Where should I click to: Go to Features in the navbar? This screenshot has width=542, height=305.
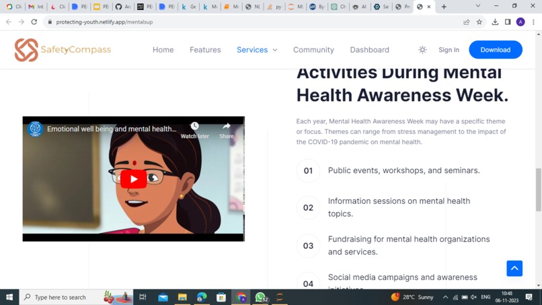click(205, 50)
